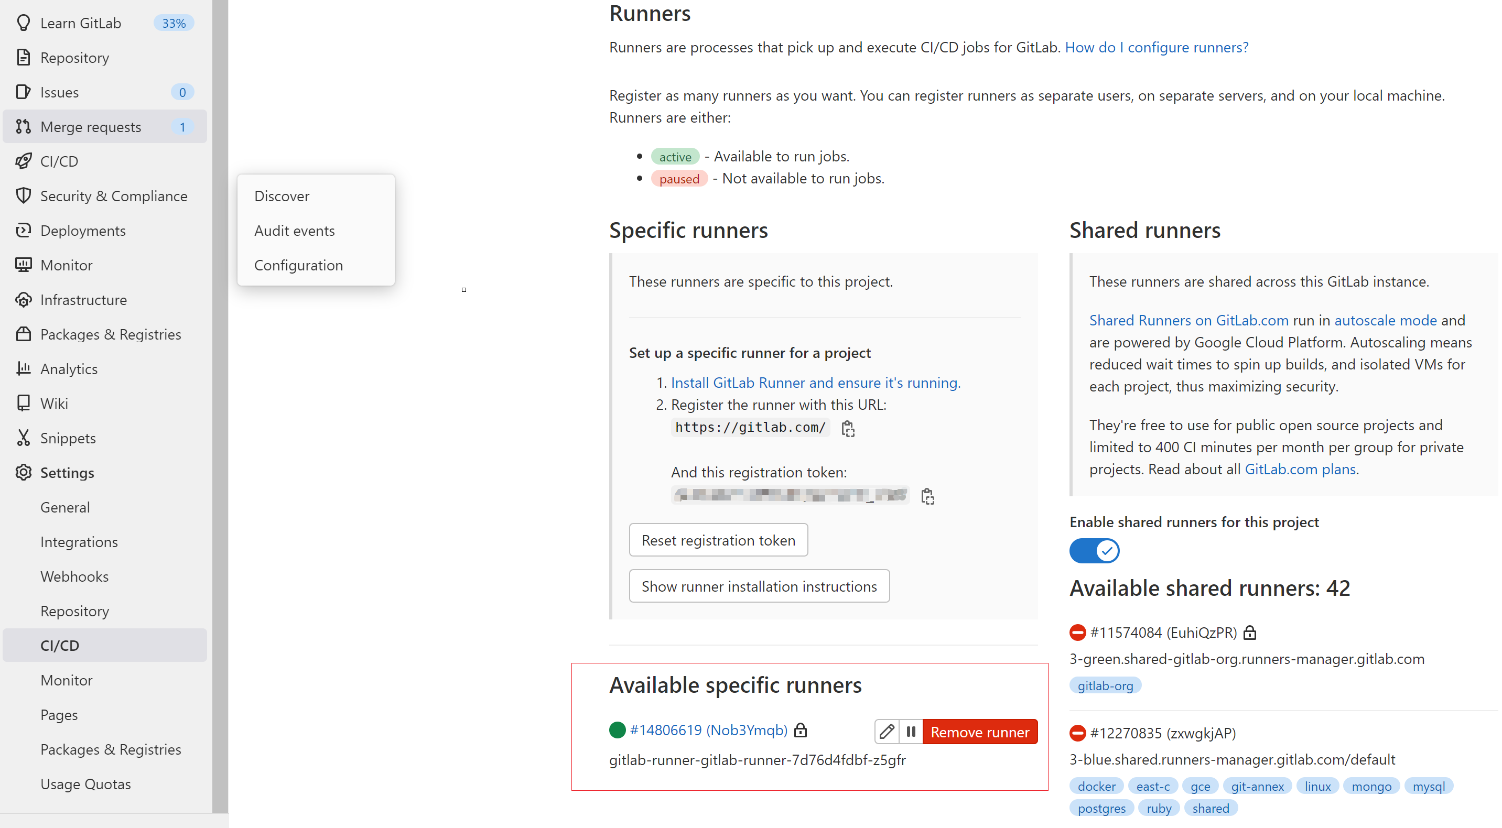This screenshot has height=828, width=1502.
Task: Open Monitor under Settings
Action: click(x=66, y=680)
